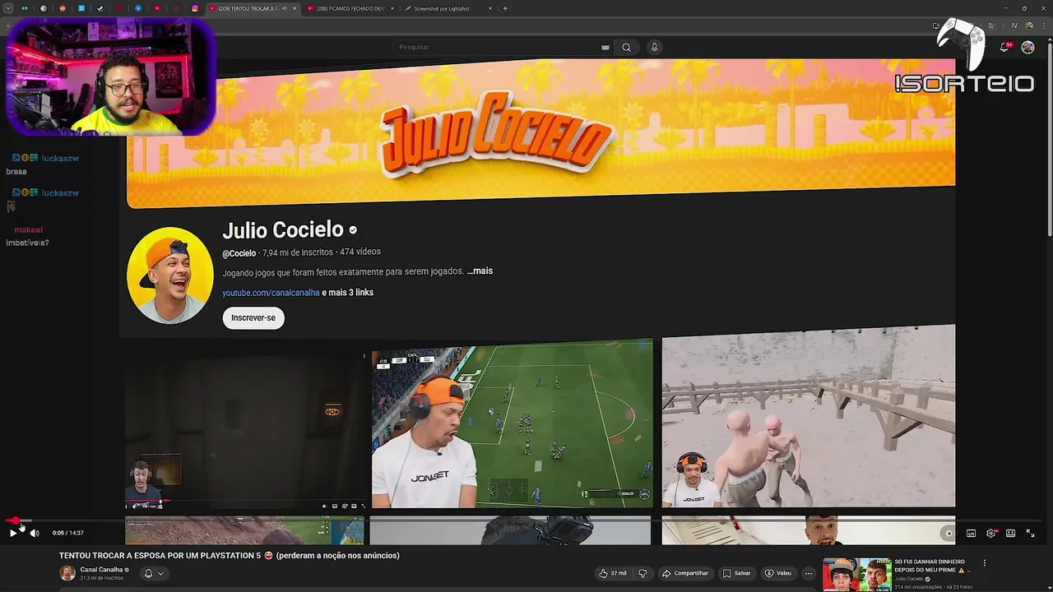Open youtube.com/canalcanalha link
Viewport: 1053px width, 592px height.
tap(271, 293)
